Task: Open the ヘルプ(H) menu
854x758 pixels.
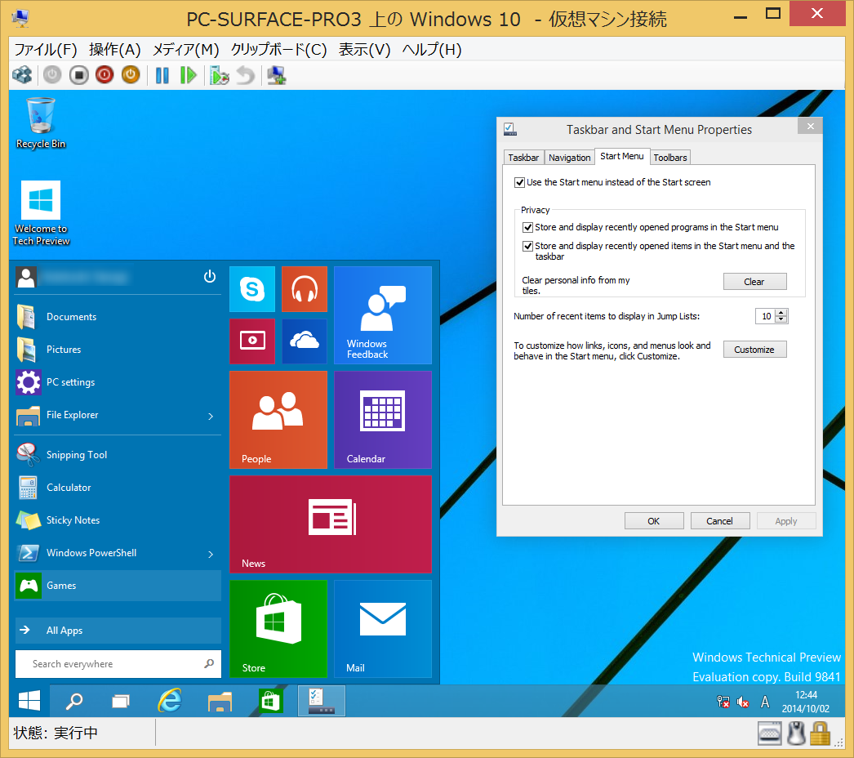Action: coord(432,50)
